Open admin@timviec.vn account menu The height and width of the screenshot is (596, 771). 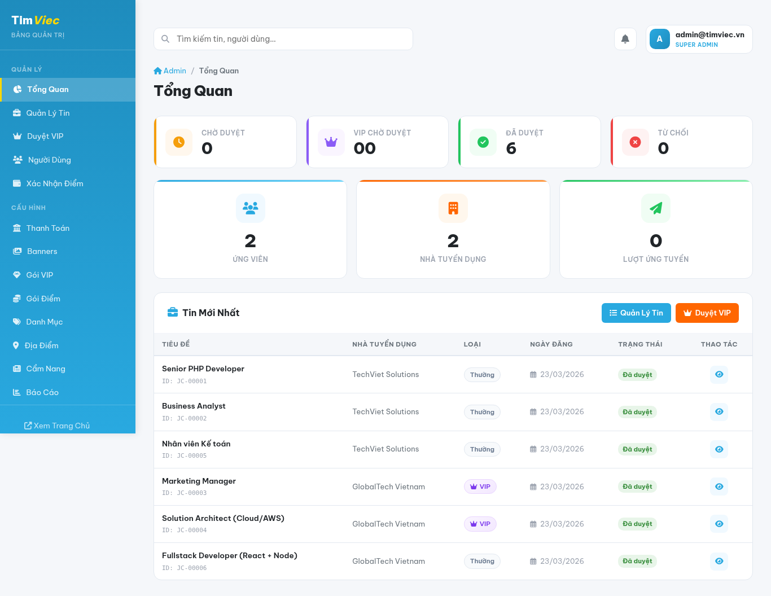[x=699, y=39]
